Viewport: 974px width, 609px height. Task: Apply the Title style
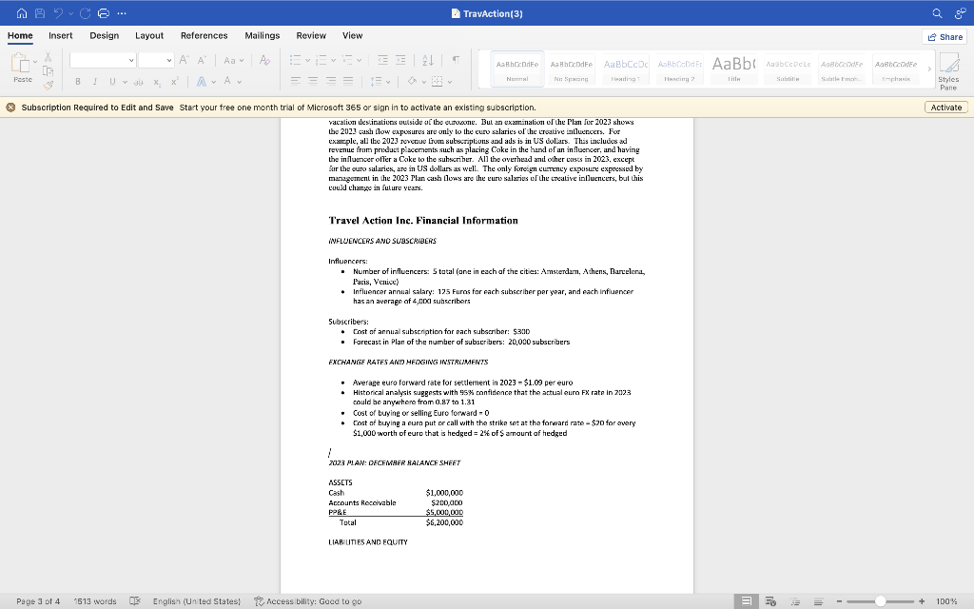point(733,69)
